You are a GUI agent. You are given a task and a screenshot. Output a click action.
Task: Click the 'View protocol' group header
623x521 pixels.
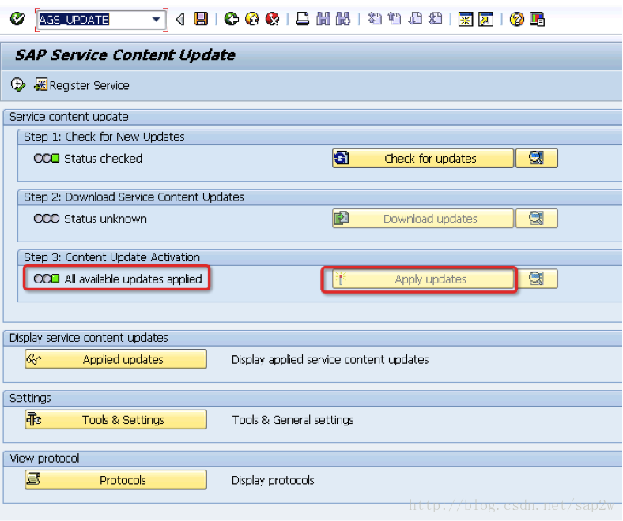pos(44,459)
